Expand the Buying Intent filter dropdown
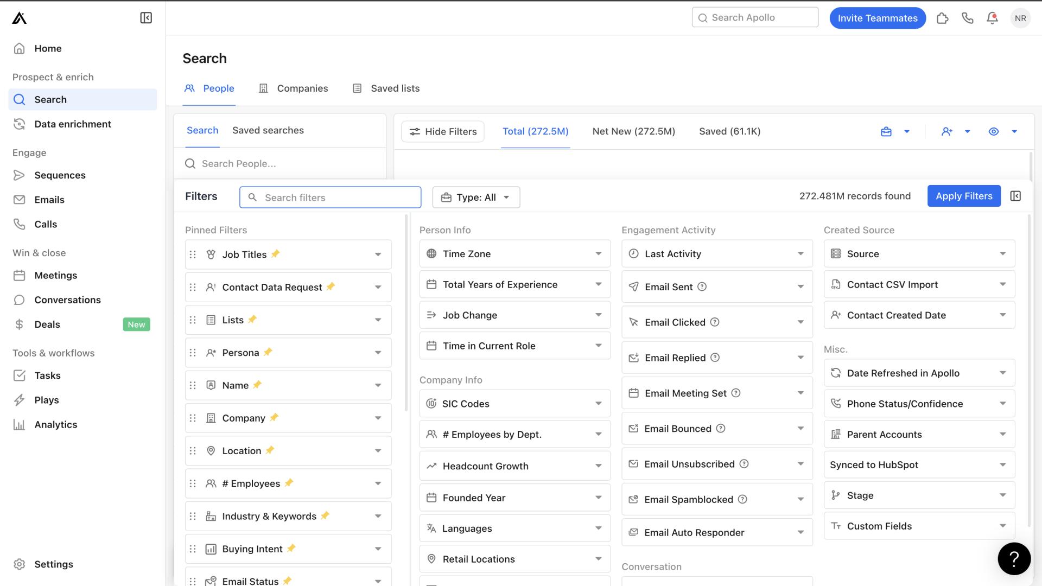 click(x=377, y=549)
